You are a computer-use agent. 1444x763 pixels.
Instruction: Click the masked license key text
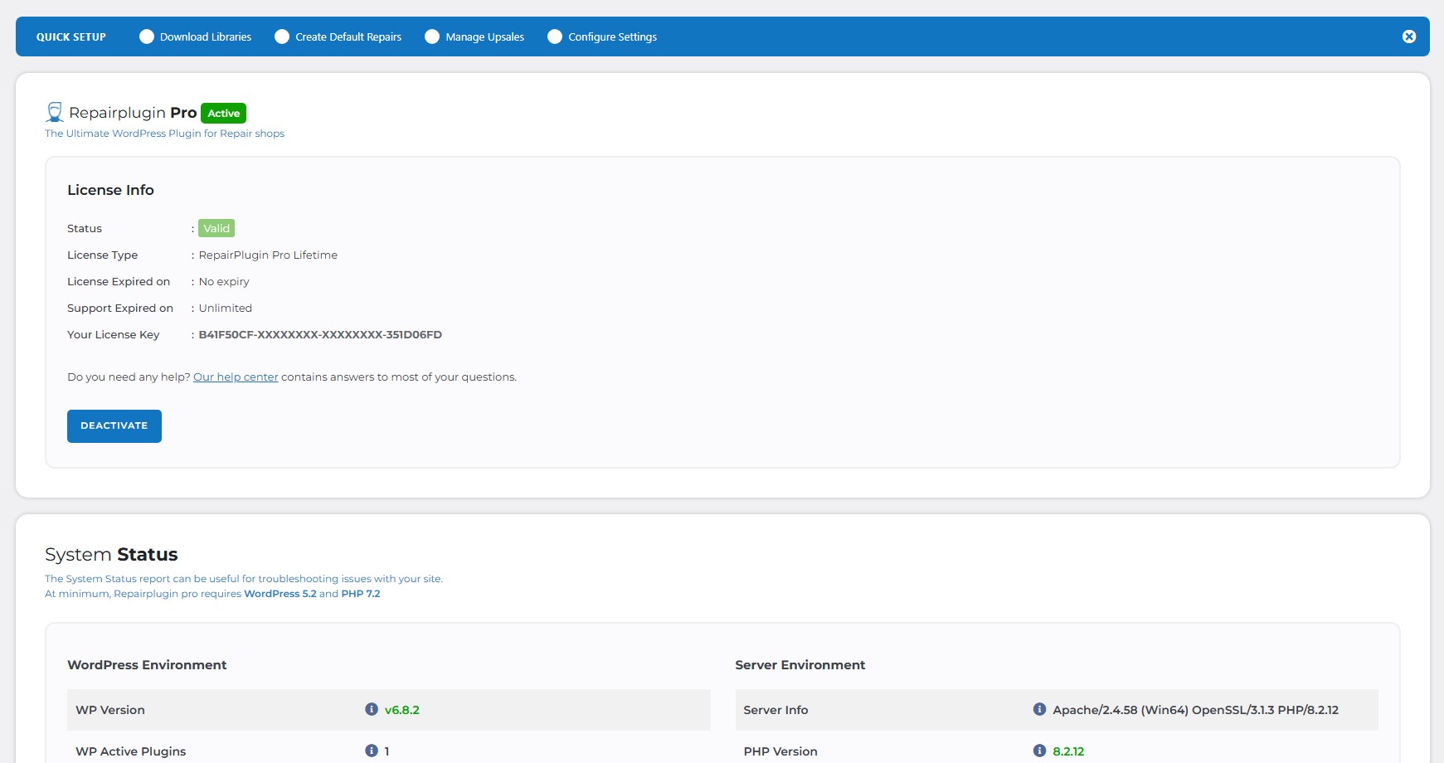(320, 335)
